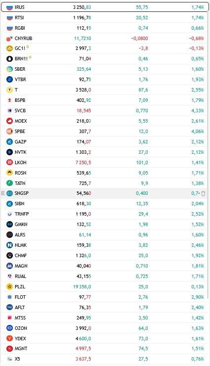Select the CNYRUB currency pair row
Image resolution: width=210 pixels, height=366 pixels.
coord(104,38)
